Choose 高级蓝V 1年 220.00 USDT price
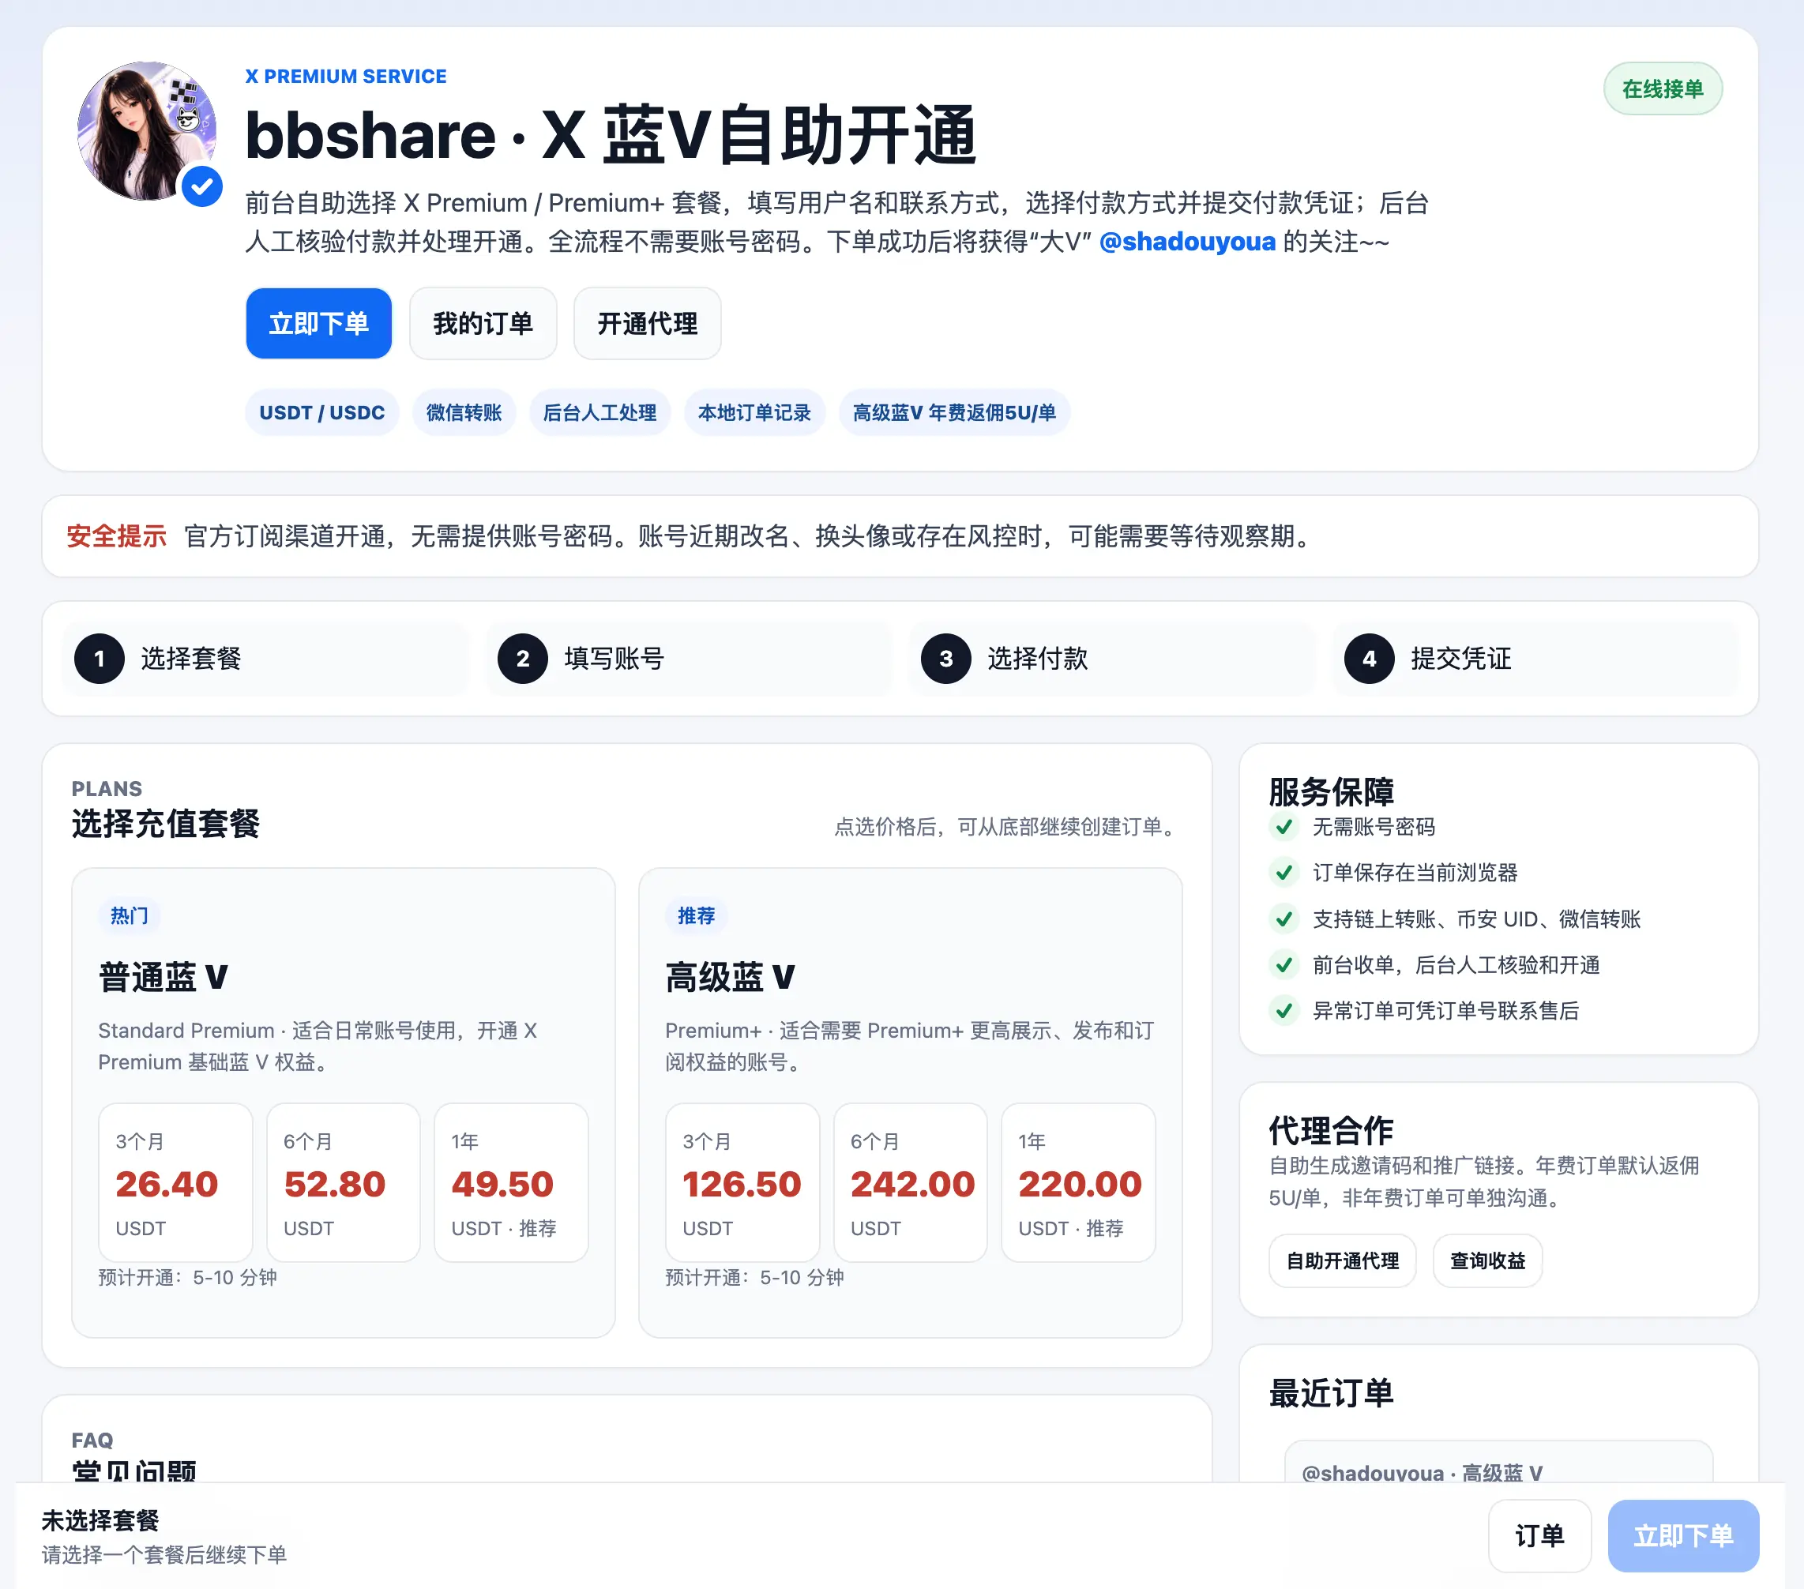Screen dimensions: 1804x1589 tap(1078, 1182)
